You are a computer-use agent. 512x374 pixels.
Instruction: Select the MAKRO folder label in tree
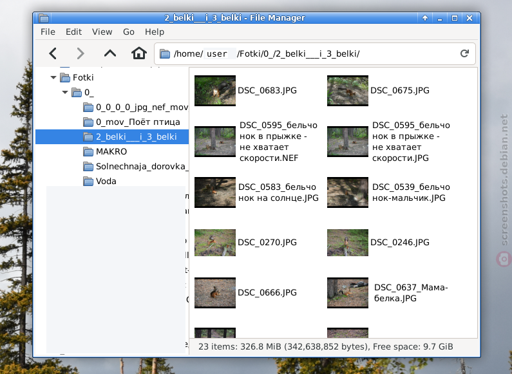coord(111,152)
